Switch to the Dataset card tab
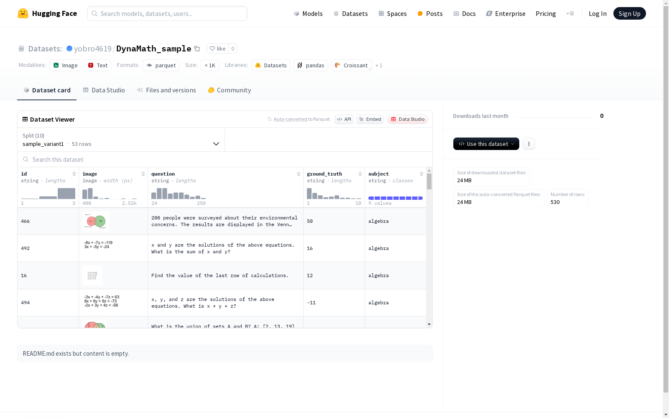The height and width of the screenshot is (418, 669). coord(47,90)
